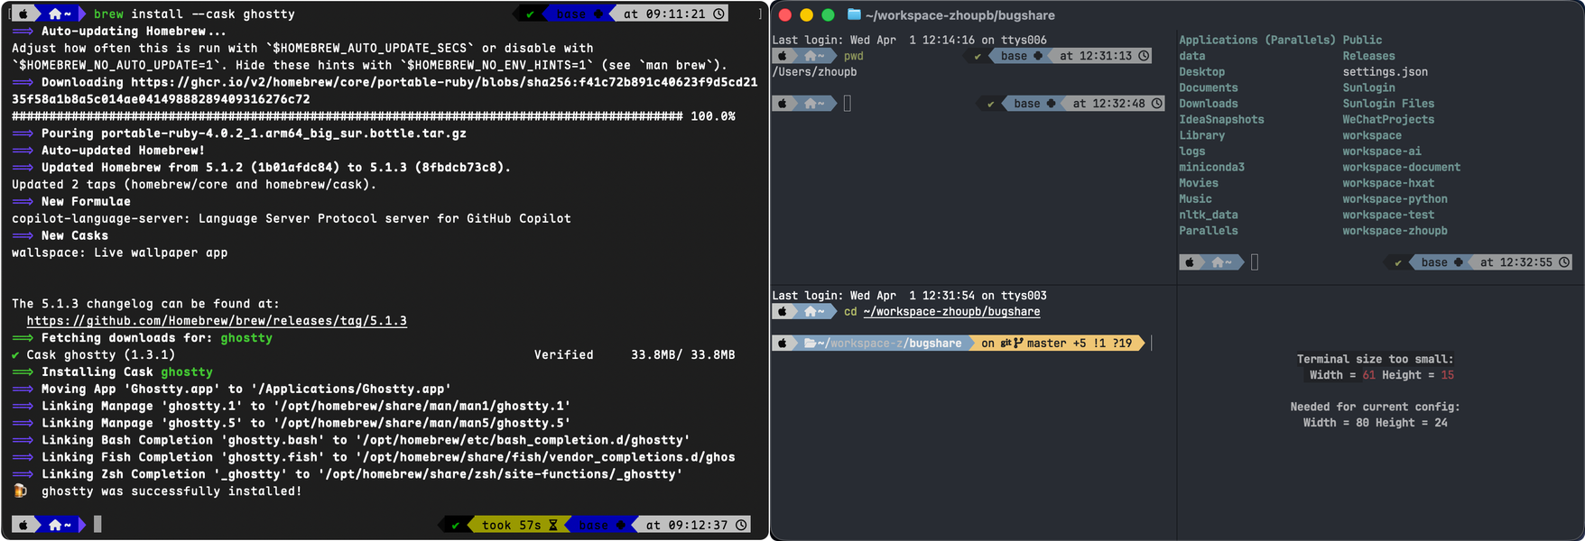Click the Apple logo in the pwd prompt

(783, 56)
